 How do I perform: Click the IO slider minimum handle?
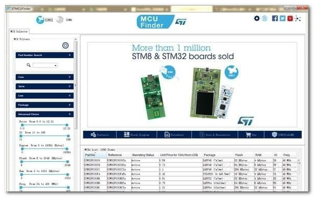pos(21,136)
